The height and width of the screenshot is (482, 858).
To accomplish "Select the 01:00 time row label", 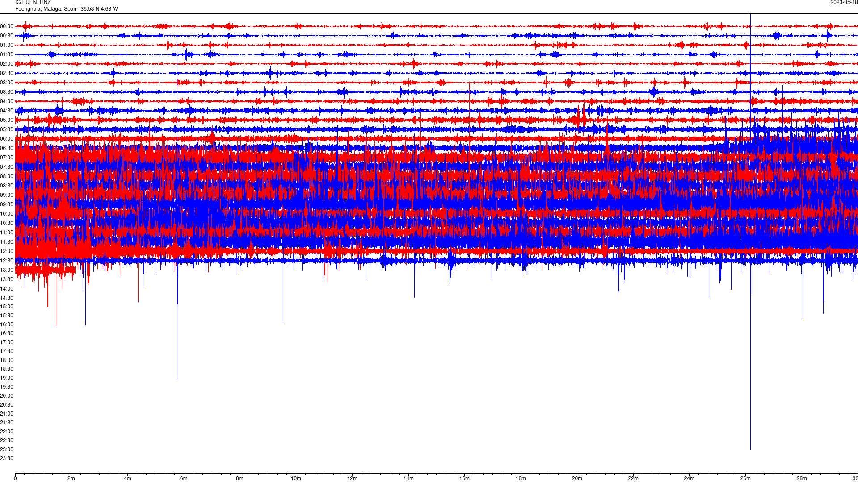I will (x=7, y=45).
